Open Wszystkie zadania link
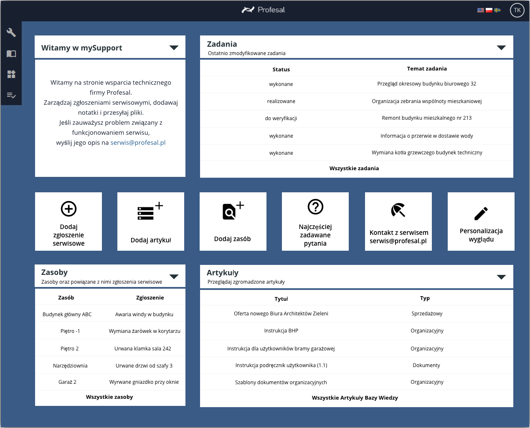Image resolution: width=530 pixels, height=428 pixels. tap(354, 169)
